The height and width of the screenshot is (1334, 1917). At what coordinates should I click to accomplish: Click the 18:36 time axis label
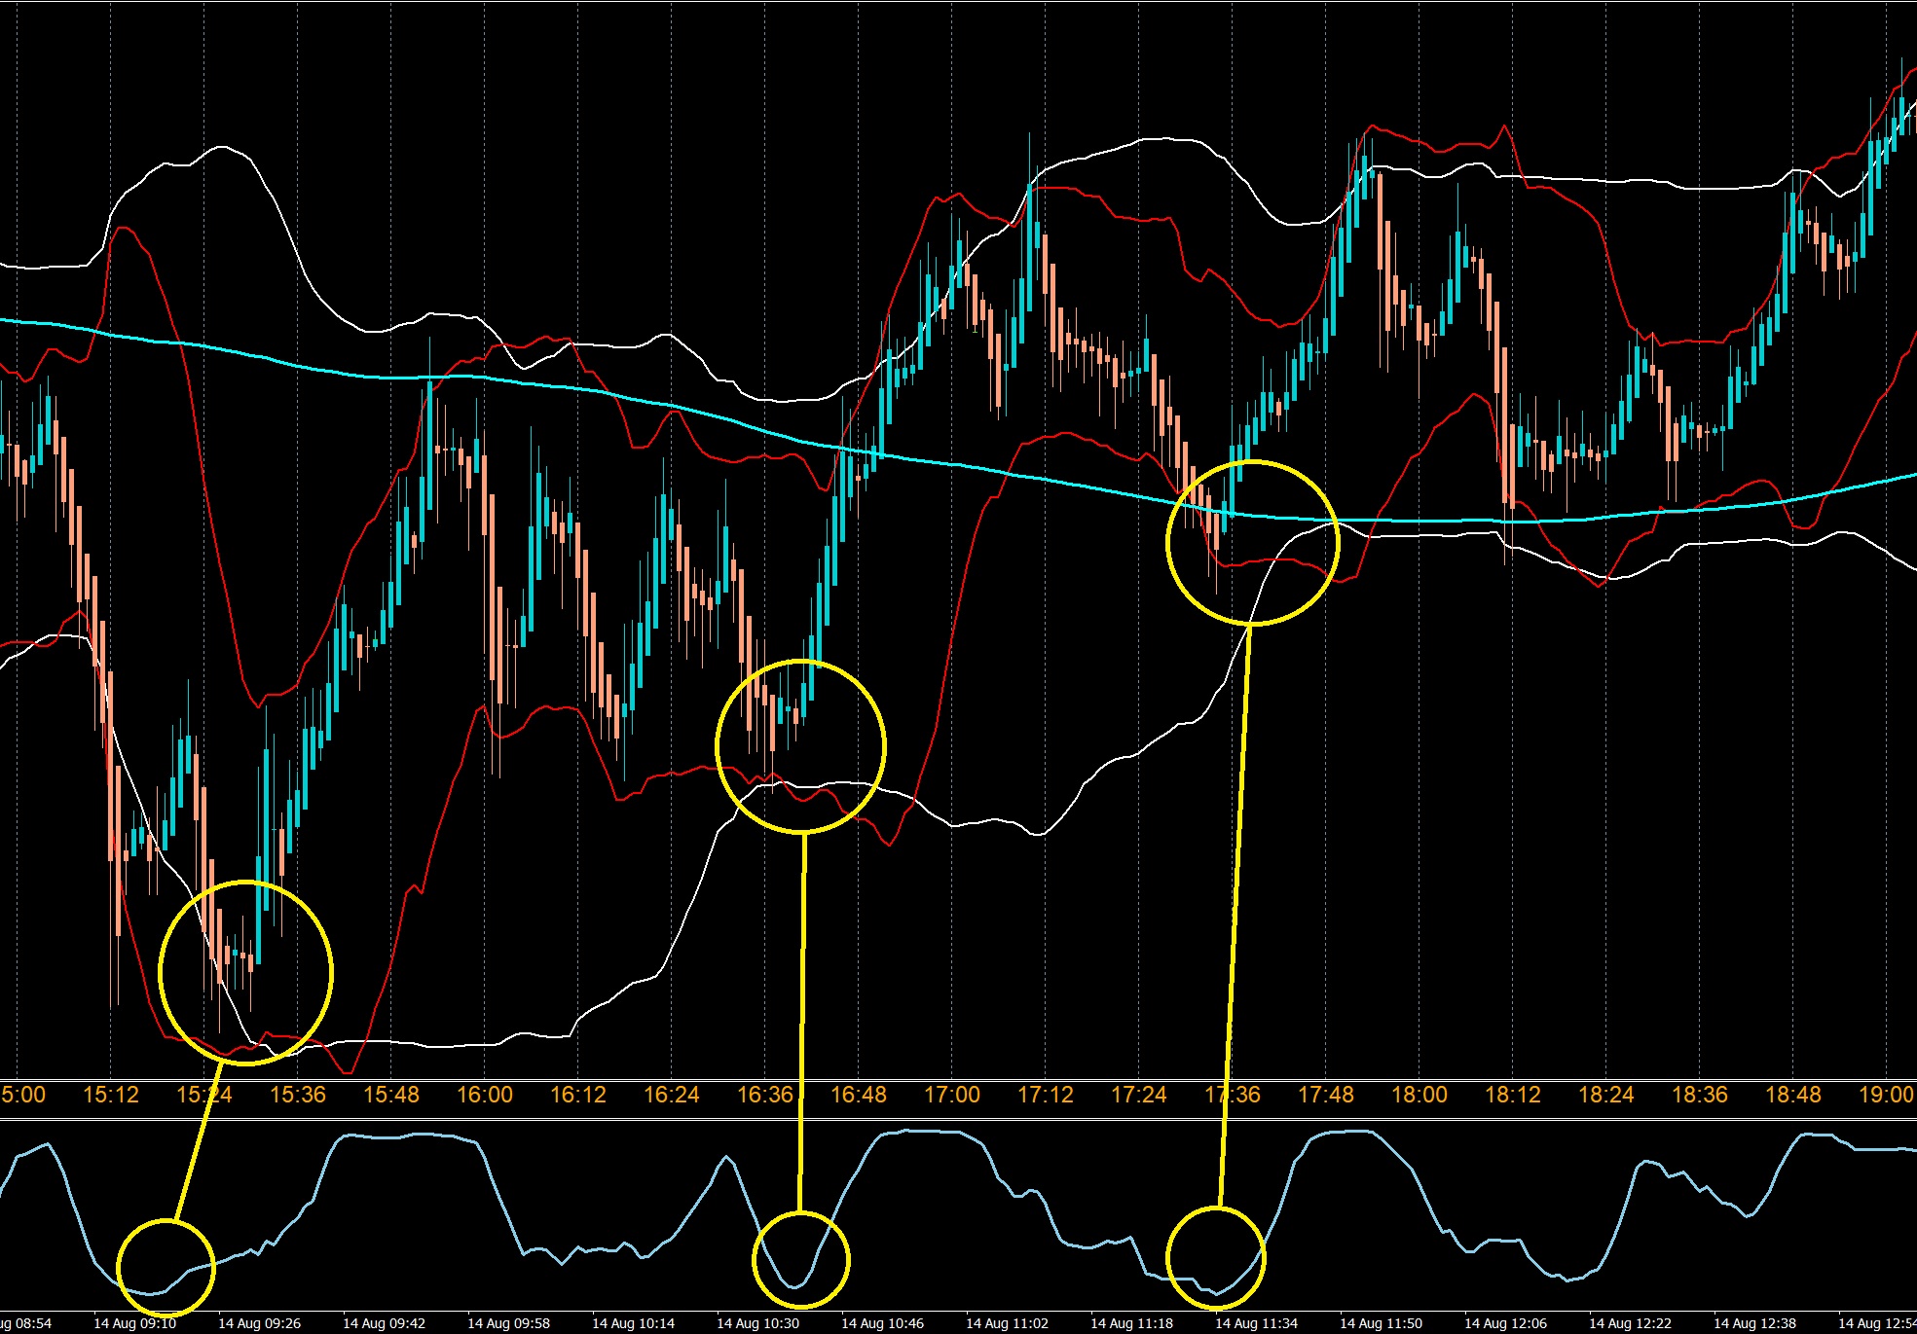pyautogui.click(x=1700, y=1095)
